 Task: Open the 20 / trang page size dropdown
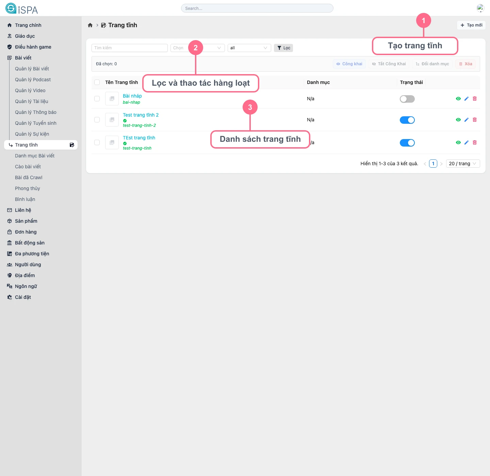463,164
